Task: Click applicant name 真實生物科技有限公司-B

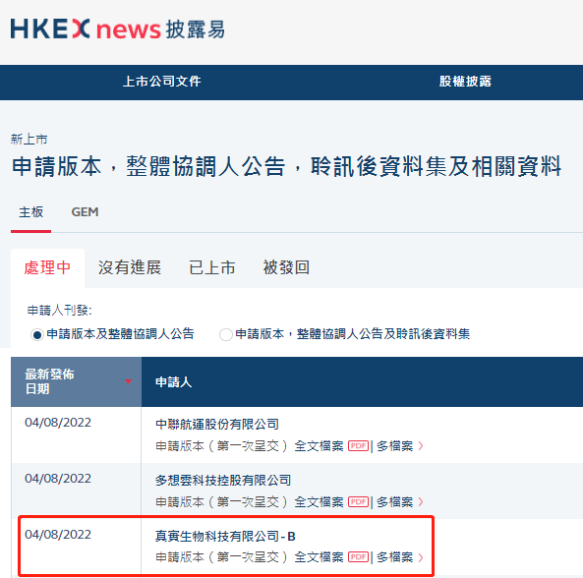Action: (225, 536)
